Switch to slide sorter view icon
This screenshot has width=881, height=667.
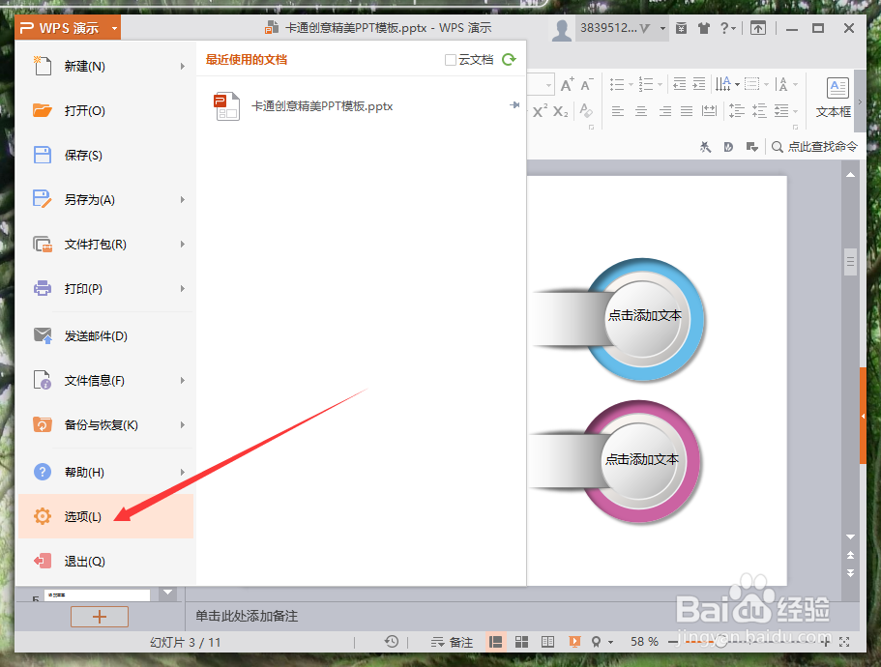(x=522, y=641)
